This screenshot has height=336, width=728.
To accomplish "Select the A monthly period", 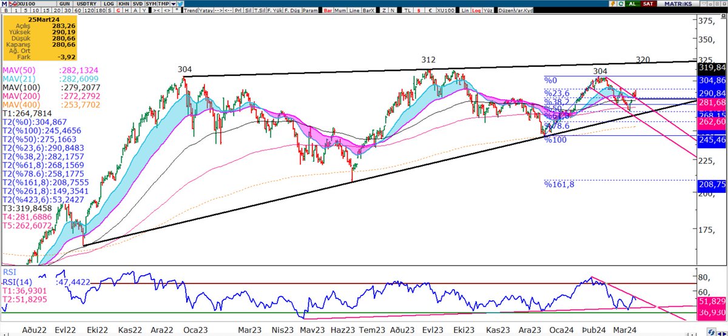I will [x=135, y=10].
